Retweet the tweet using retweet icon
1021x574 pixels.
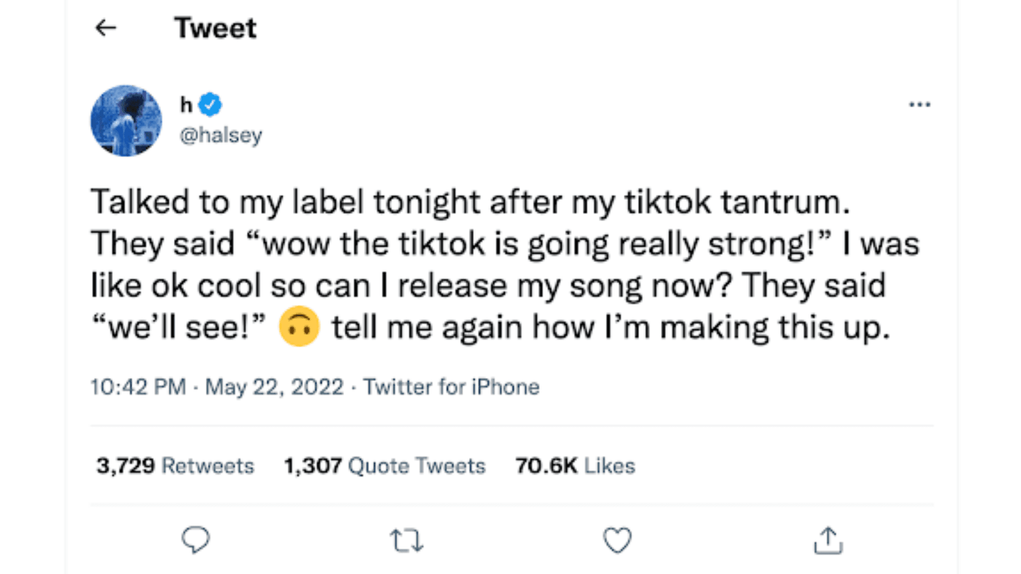point(406,541)
